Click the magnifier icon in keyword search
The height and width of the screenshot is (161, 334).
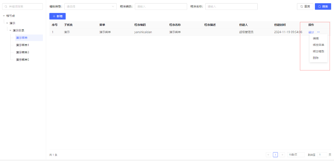(6, 6)
